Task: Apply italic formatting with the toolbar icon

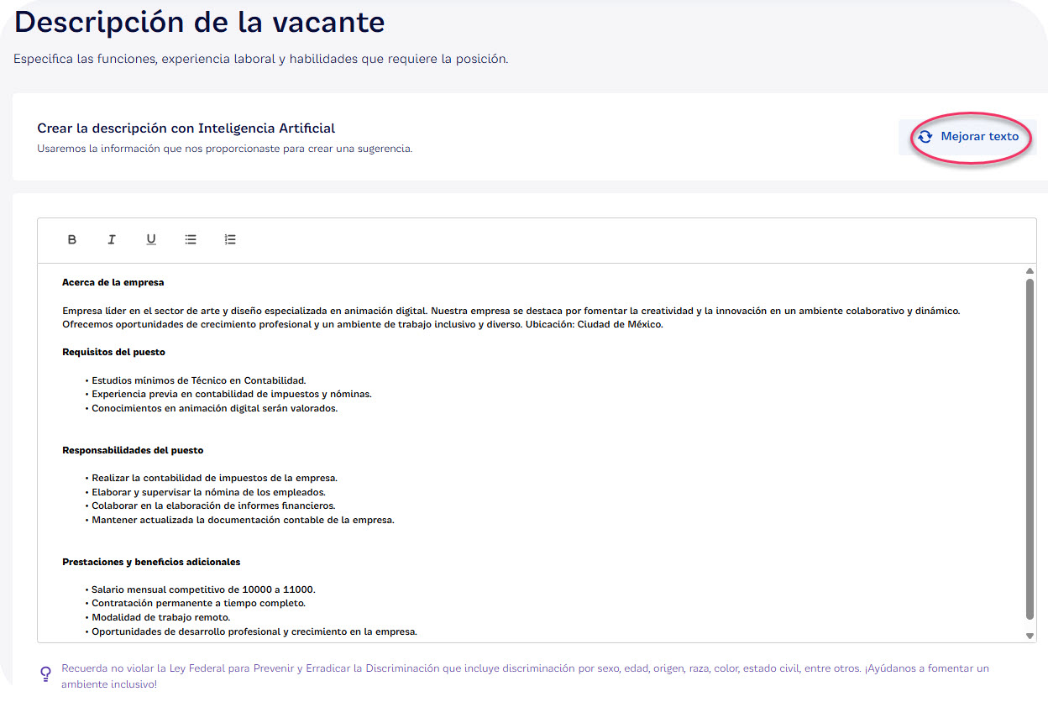Action: coord(112,239)
